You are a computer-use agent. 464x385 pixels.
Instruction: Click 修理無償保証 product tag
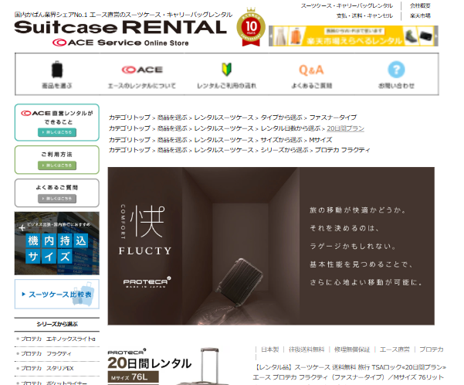pyautogui.click(x=352, y=349)
